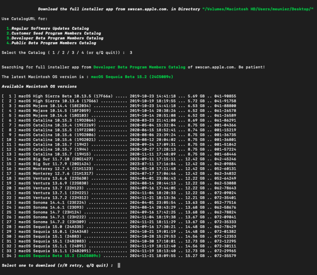Click the size value 15.27 GB

pyautogui.click(x=195, y=256)
